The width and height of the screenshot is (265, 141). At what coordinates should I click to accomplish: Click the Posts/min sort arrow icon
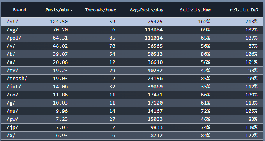point(72,10)
